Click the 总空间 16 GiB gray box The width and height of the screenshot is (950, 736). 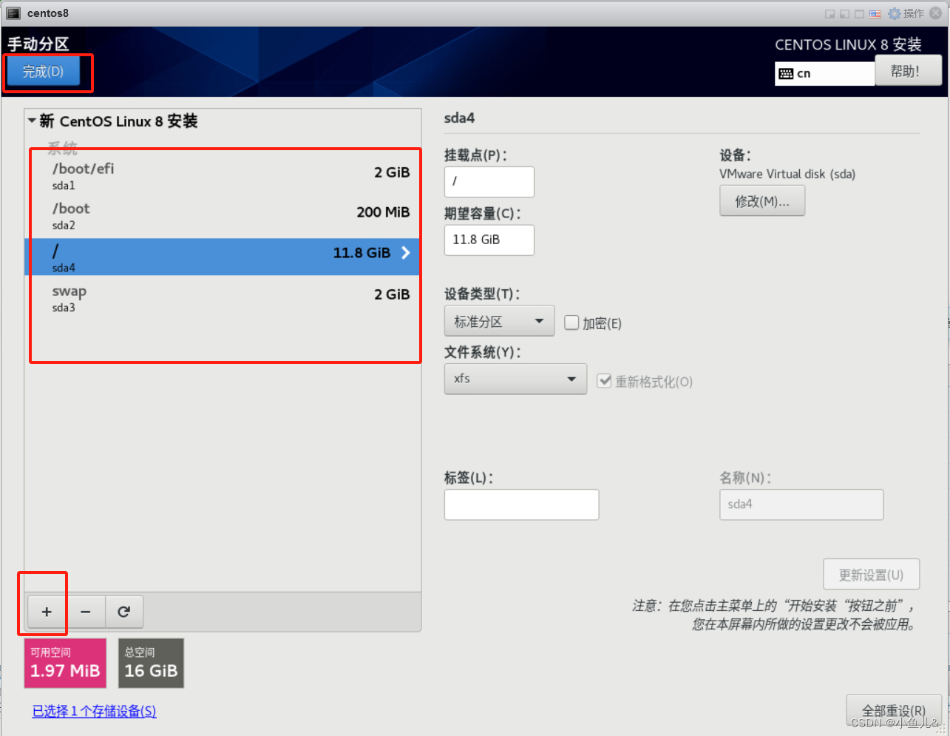pos(151,663)
